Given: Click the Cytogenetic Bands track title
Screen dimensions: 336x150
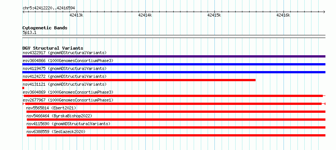Looking at the screenshot, I should pyautogui.click(x=45, y=28).
